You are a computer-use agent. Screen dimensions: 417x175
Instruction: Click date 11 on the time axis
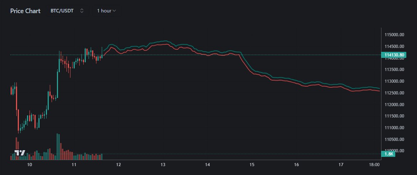pos(74,165)
